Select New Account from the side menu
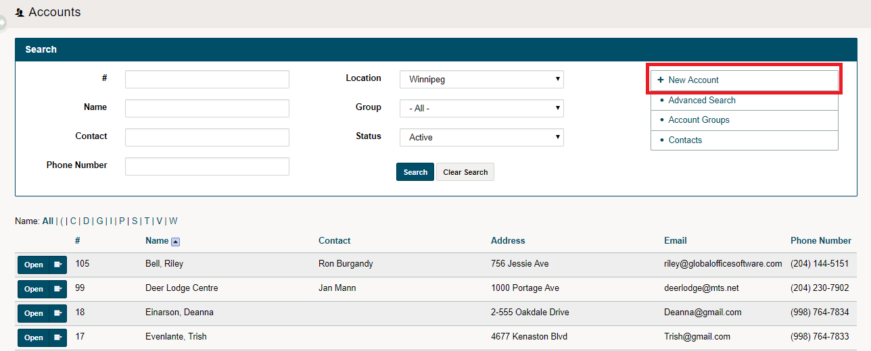The width and height of the screenshot is (871, 351). pyautogui.click(x=744, y=80)
